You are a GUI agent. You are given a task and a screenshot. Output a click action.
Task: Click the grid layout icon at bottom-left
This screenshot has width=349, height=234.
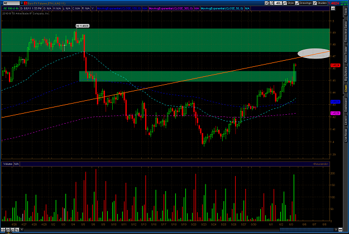(x=3, y=230)
